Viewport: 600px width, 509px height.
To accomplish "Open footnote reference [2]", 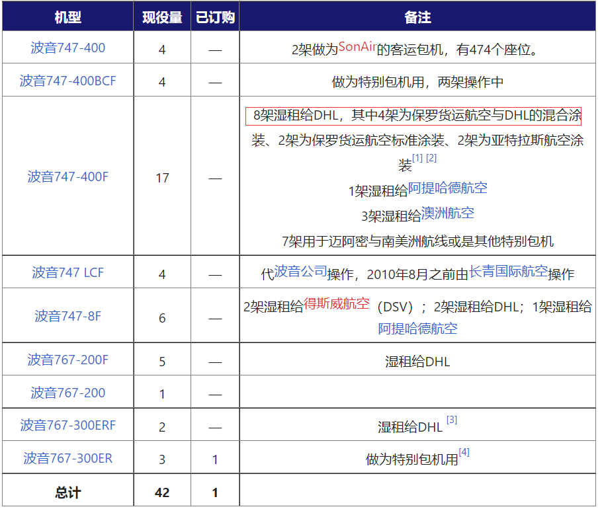I will coord(431,158).
